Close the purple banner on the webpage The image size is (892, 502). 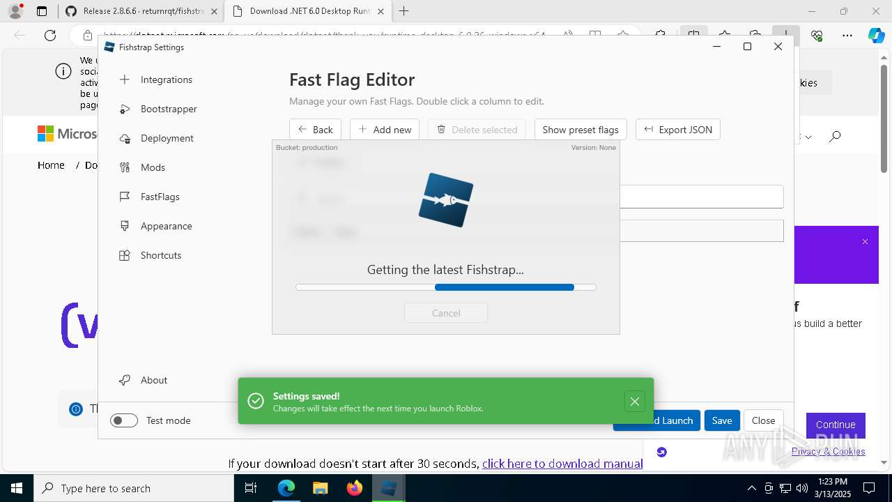tap(865, 242)
